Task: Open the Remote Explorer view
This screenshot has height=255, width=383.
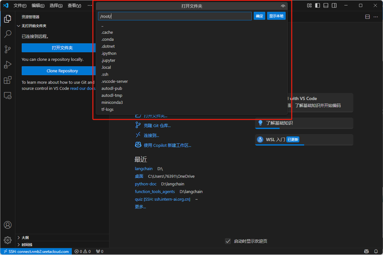Action: click(8, 95)
